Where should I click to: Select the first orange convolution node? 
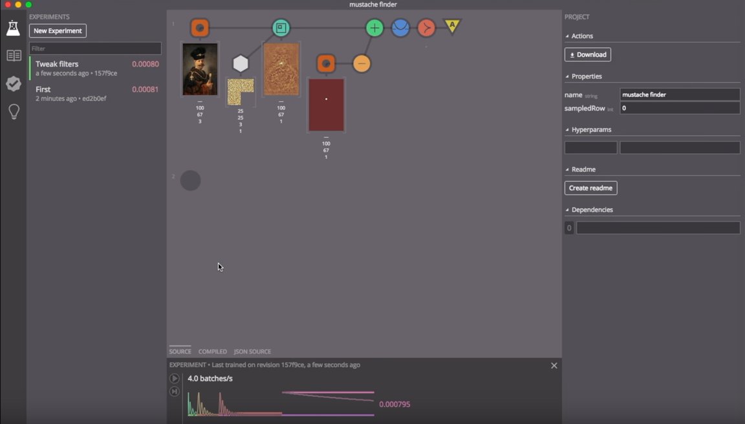pyautogui.click(x=200, y=28)
